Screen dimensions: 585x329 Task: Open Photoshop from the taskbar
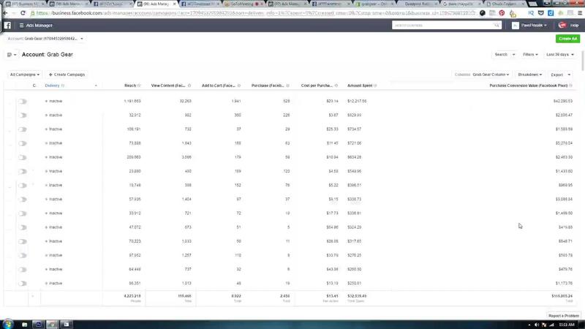click(x=39, y=325)
